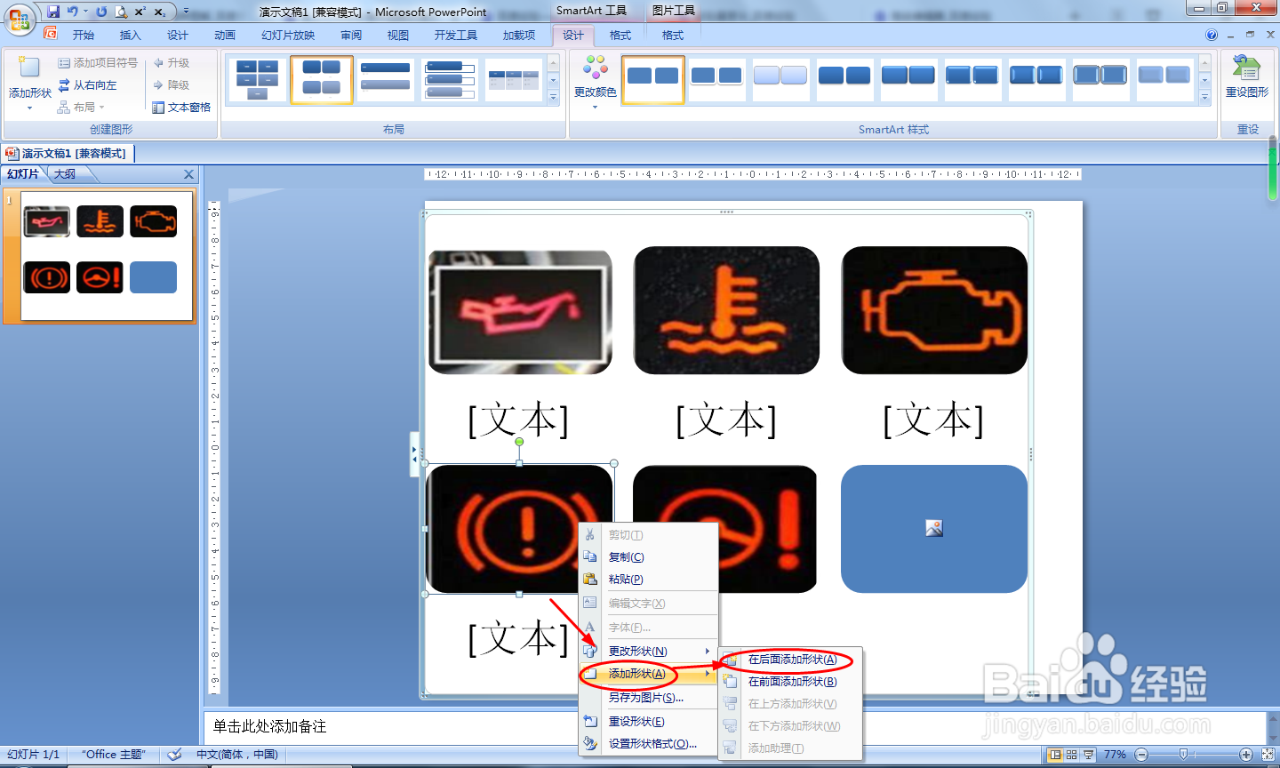Viewport: 1280px width, 768px height.
Task: Click the 升级 promote button
Action: coord(171,63)
